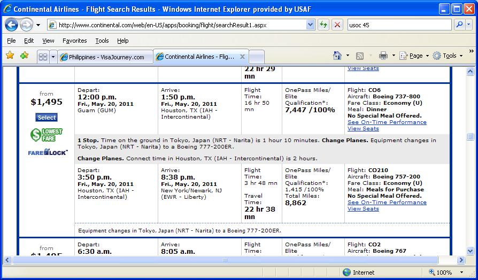Open the Print options dropdown arrow
Viewport: 478px width, 280px height.
[x=394, y=56]
